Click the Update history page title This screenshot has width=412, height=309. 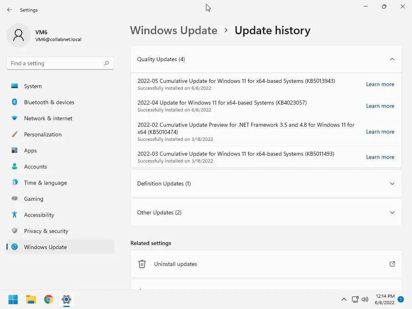point(272,31)
